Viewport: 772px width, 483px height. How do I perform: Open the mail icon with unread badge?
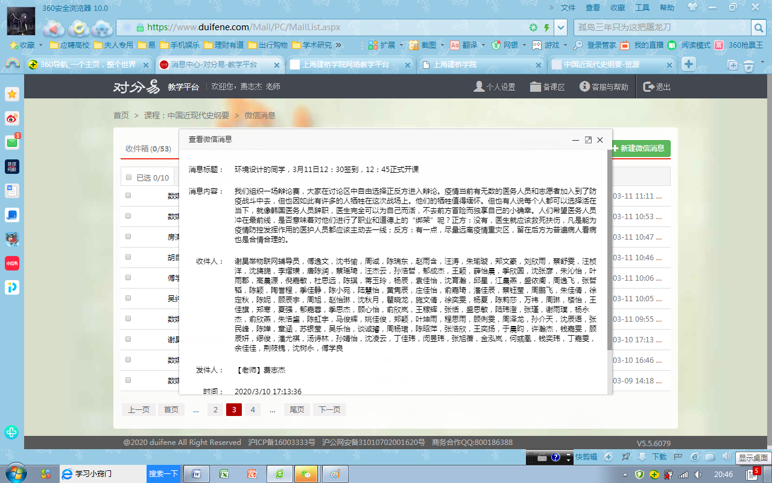pyautogui.click(x=12, y=142)
